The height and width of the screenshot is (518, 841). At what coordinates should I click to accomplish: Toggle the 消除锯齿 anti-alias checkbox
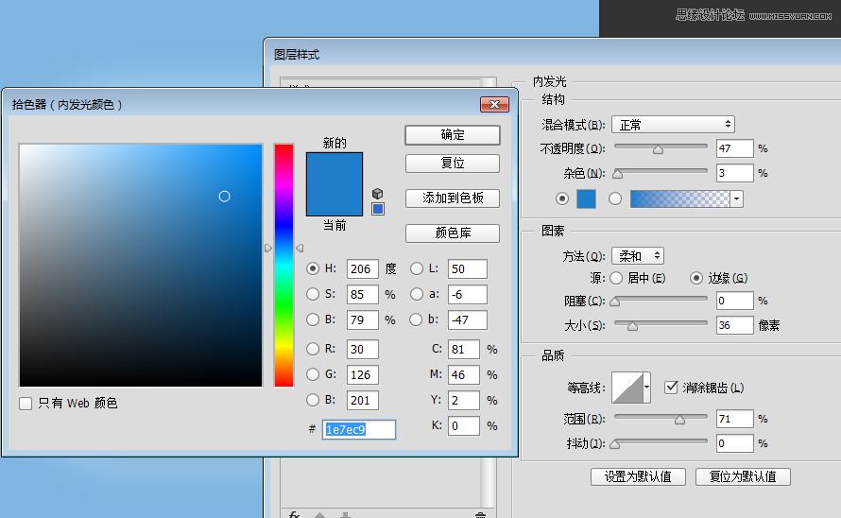point(671,387)
